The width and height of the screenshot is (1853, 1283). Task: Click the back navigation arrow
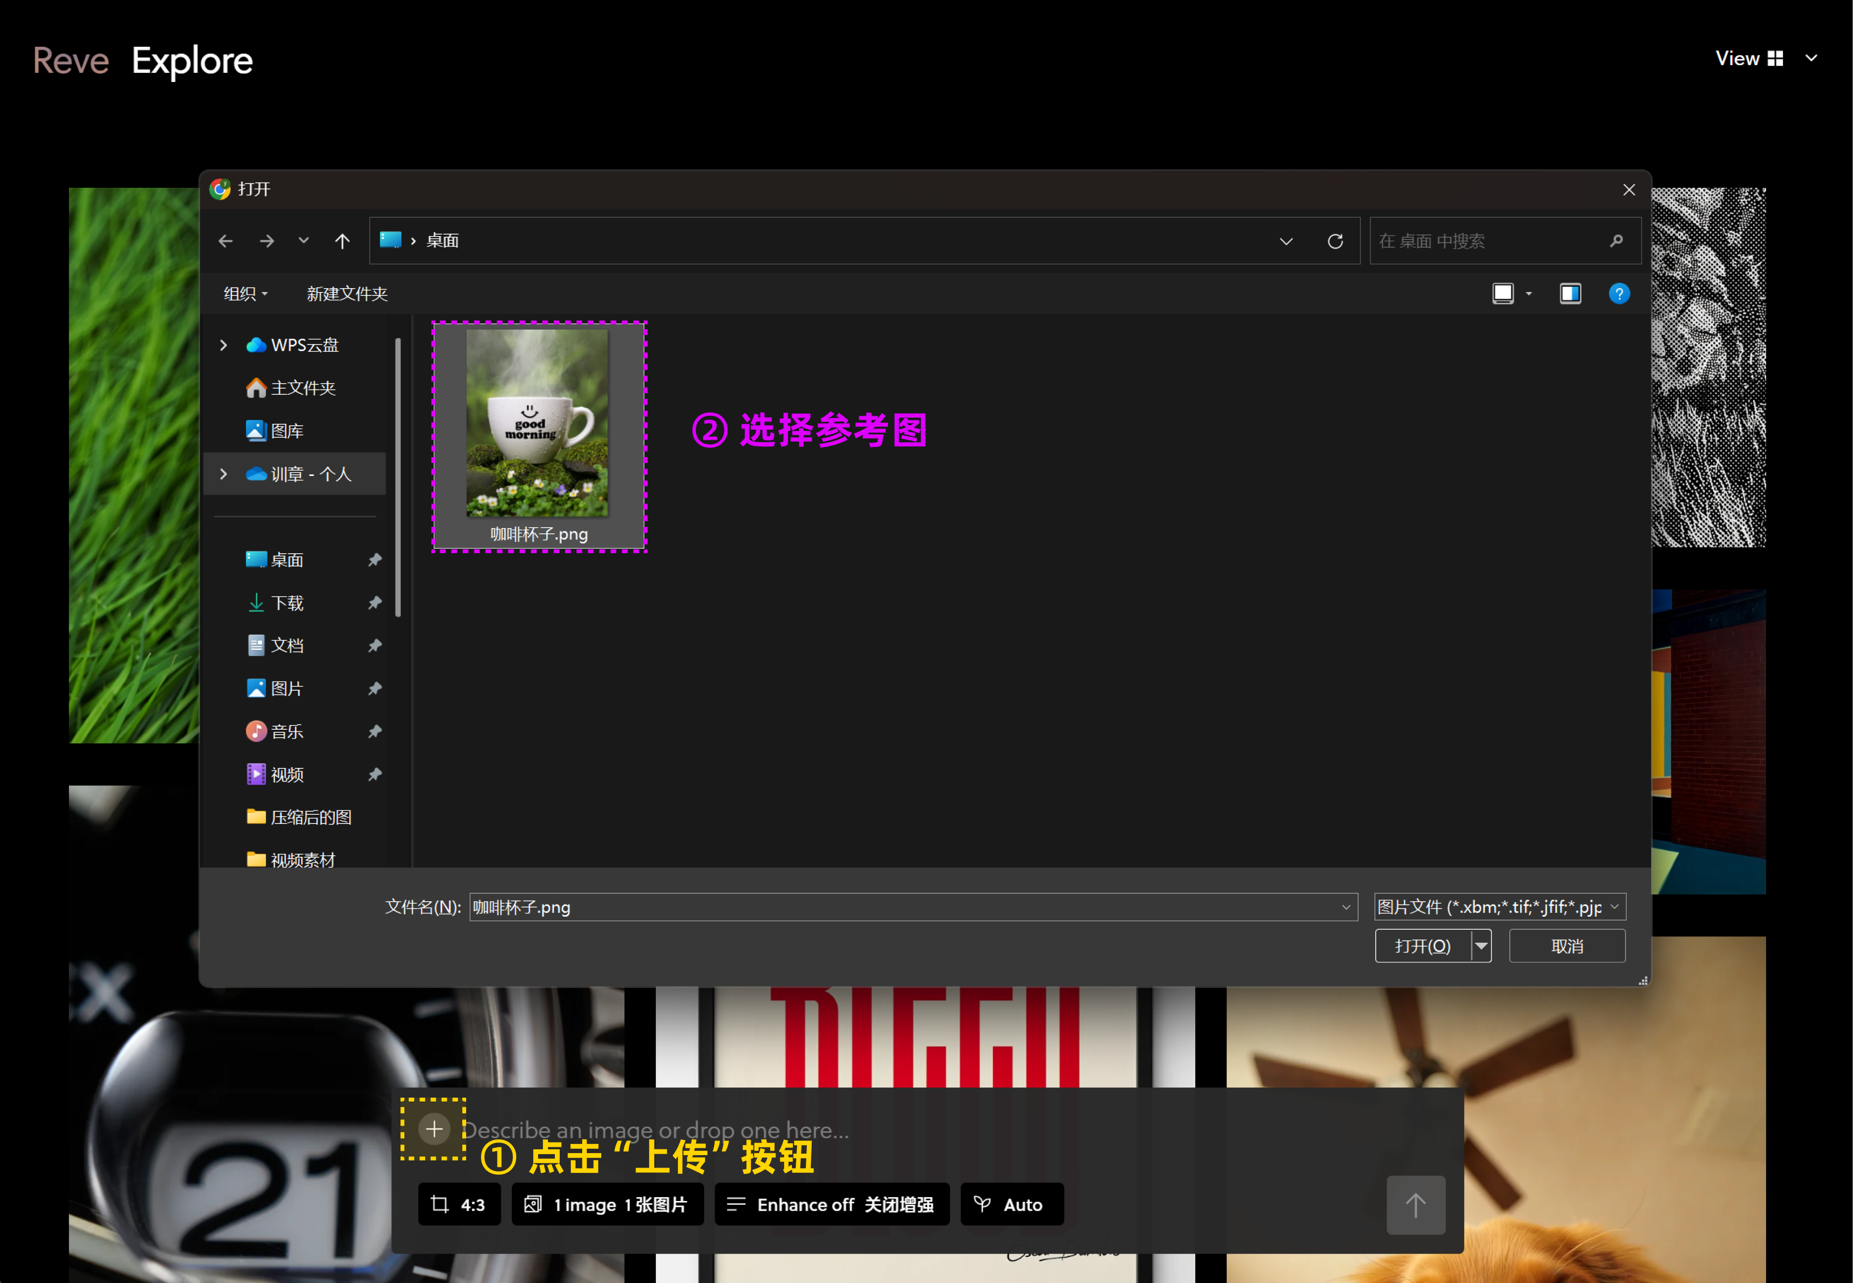[x=226, y=241]
